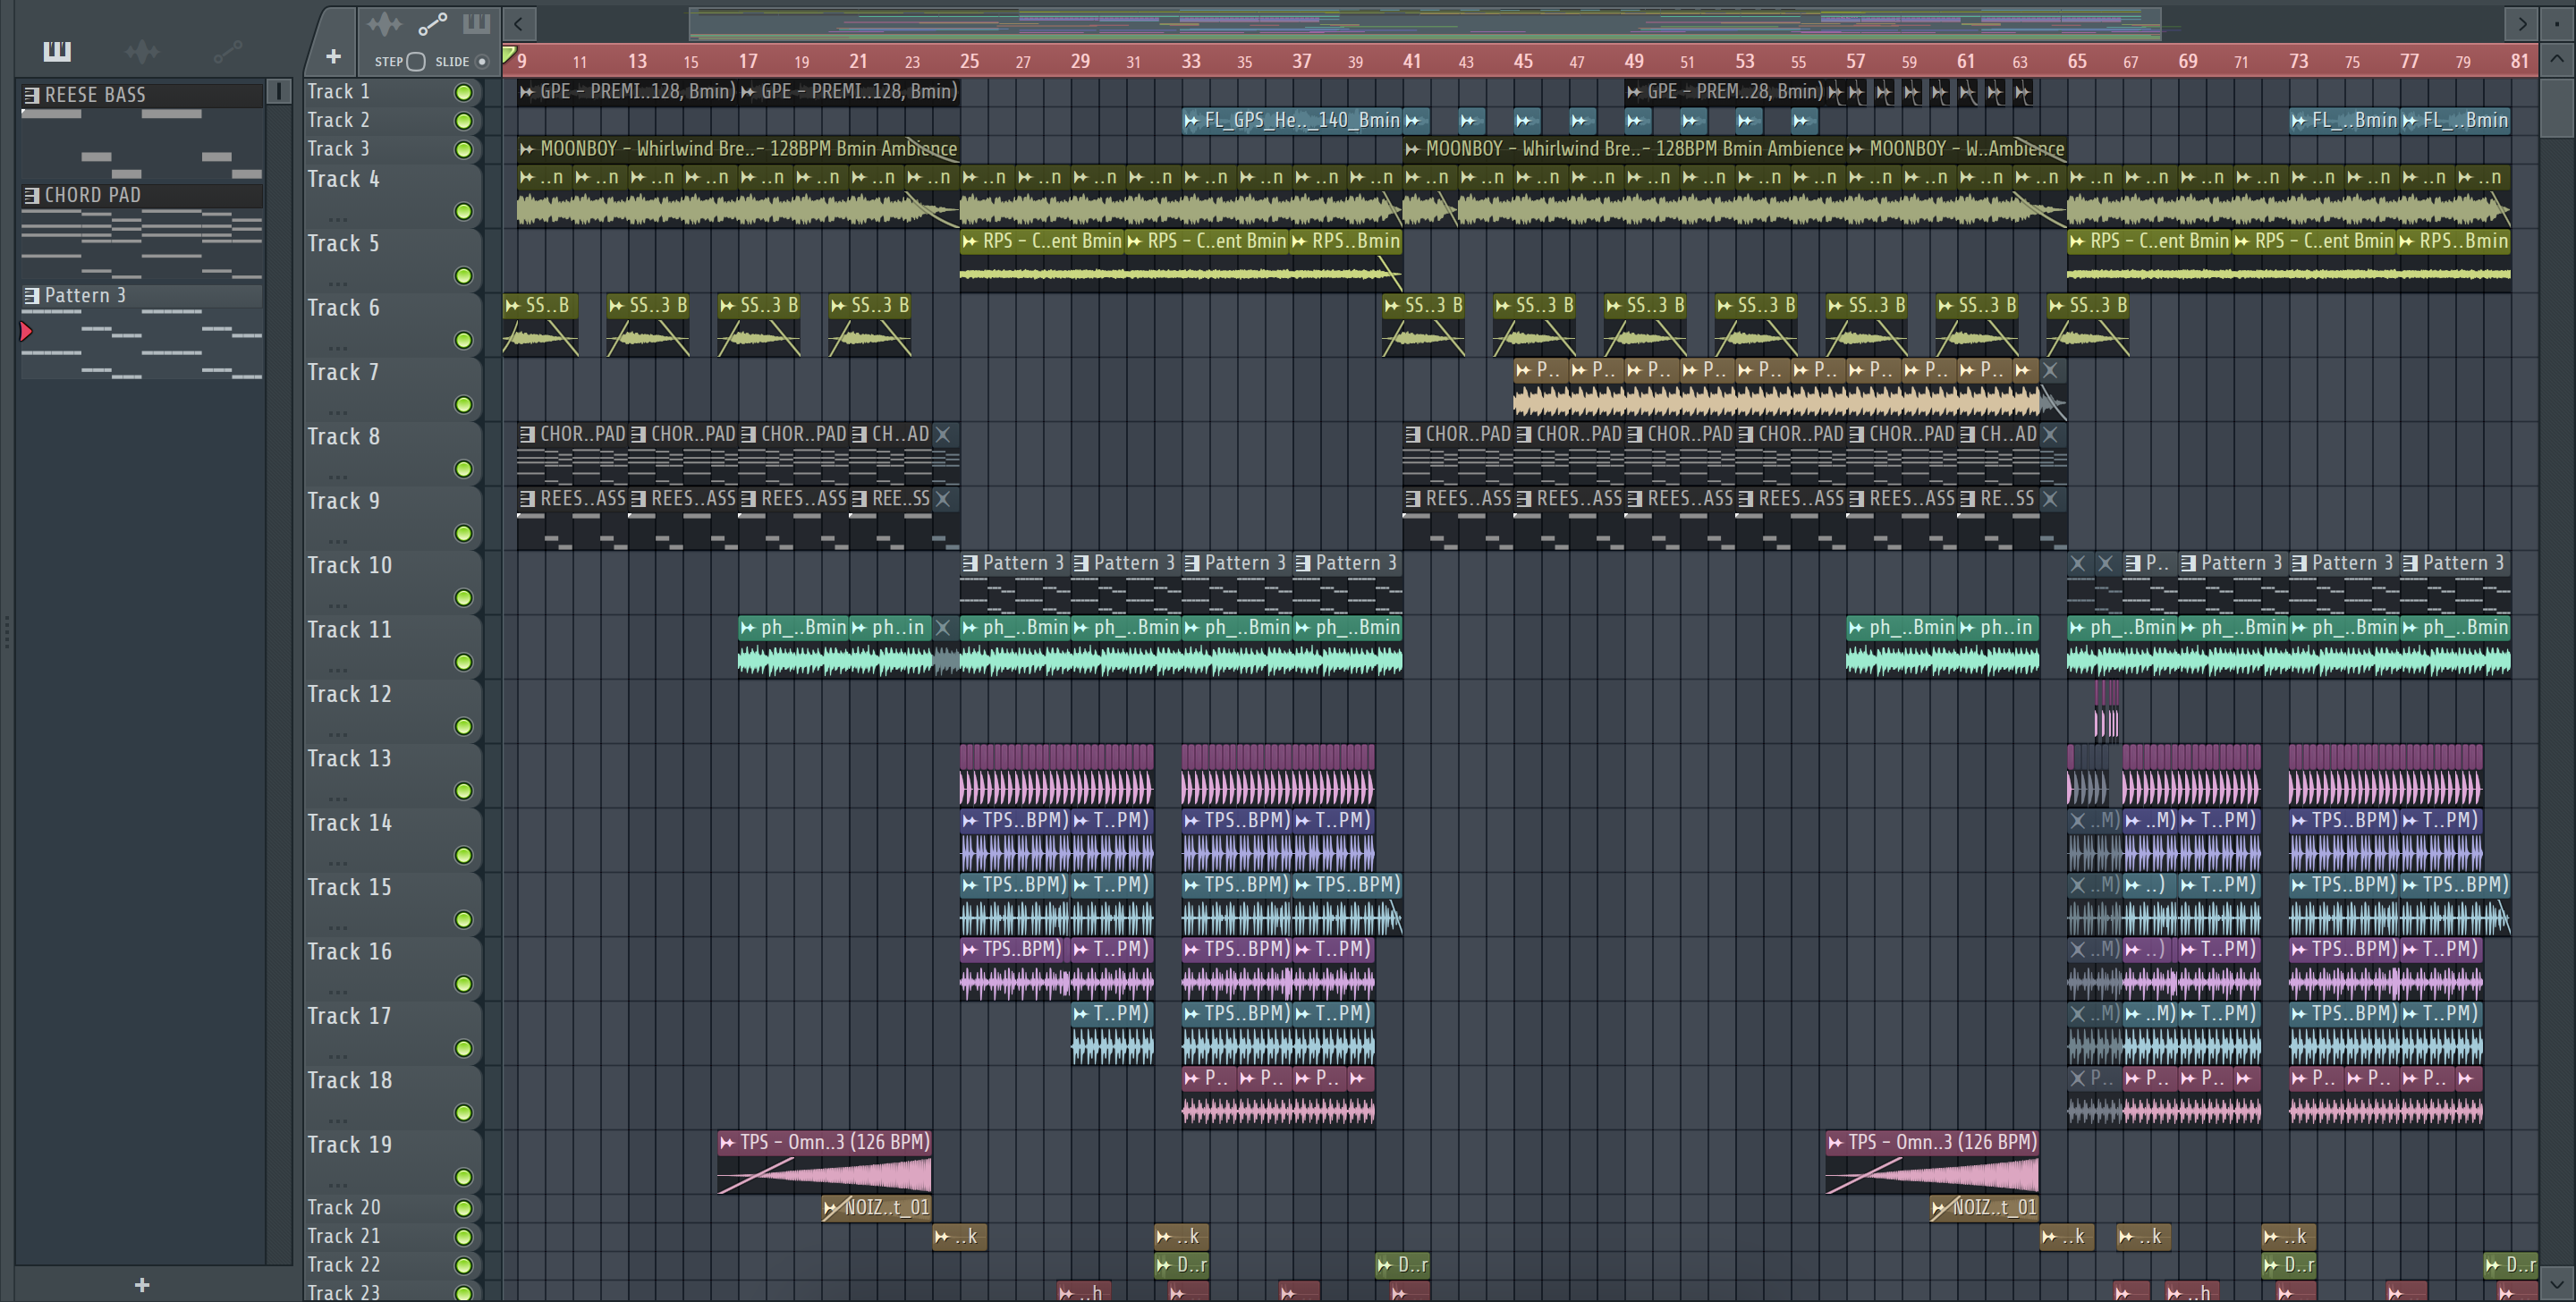Screen dimensions: 2576x1302
Task: Show audio clips in picker panel
Action: click(x=142, y=51)
